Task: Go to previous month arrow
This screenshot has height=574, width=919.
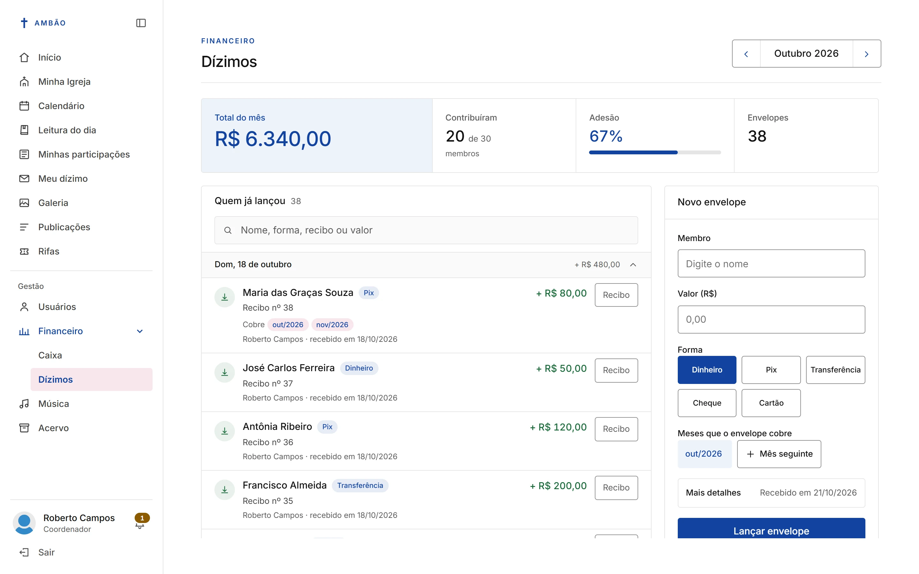Action: [746, 54]
